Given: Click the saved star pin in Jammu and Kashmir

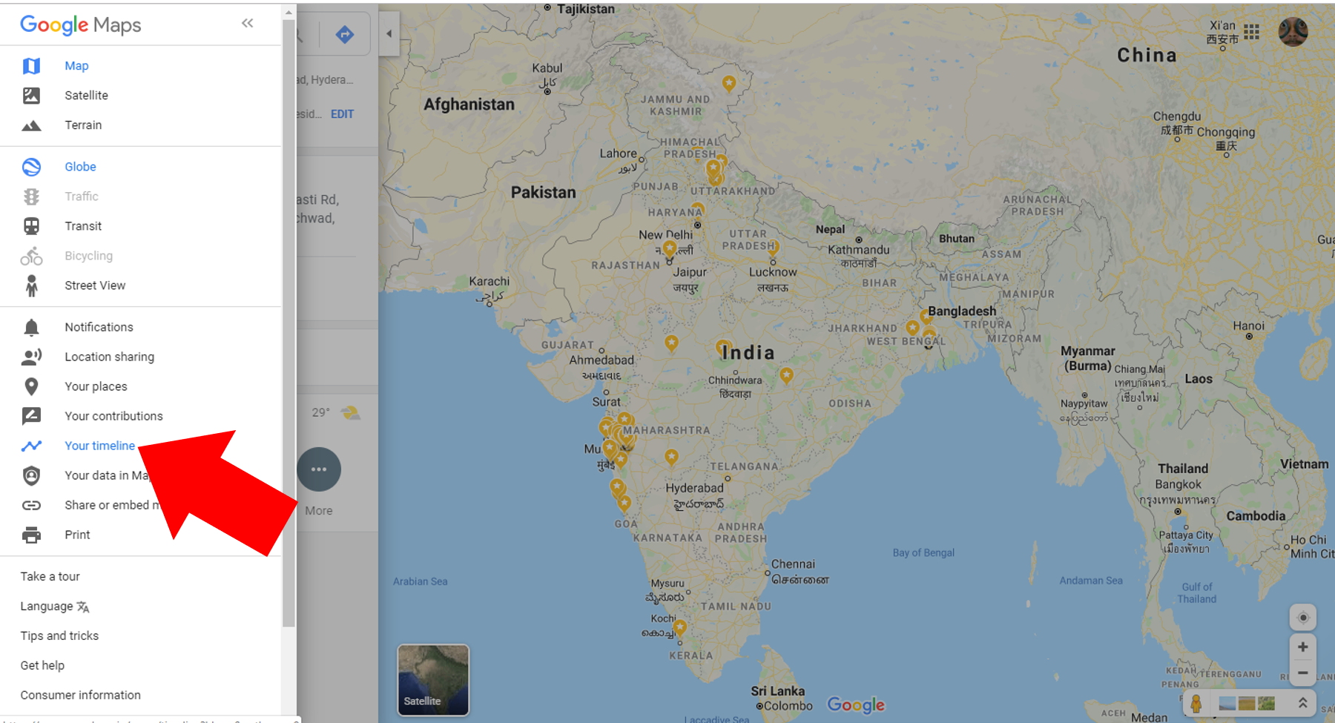Looking at the screenshot, I should [729, 84].
